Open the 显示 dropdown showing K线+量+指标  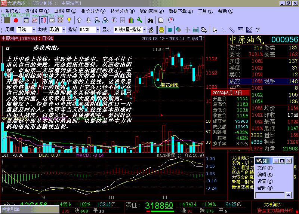click(130, 30)
